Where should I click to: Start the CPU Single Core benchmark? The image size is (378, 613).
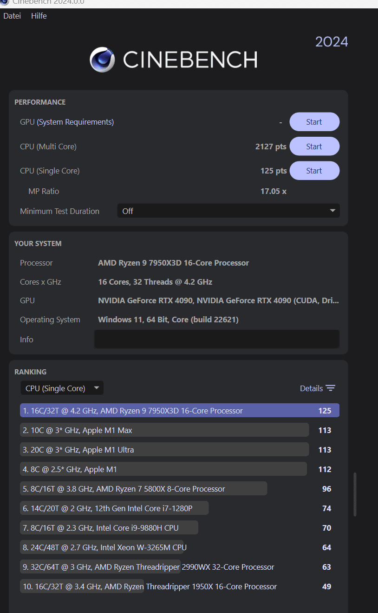314,171
